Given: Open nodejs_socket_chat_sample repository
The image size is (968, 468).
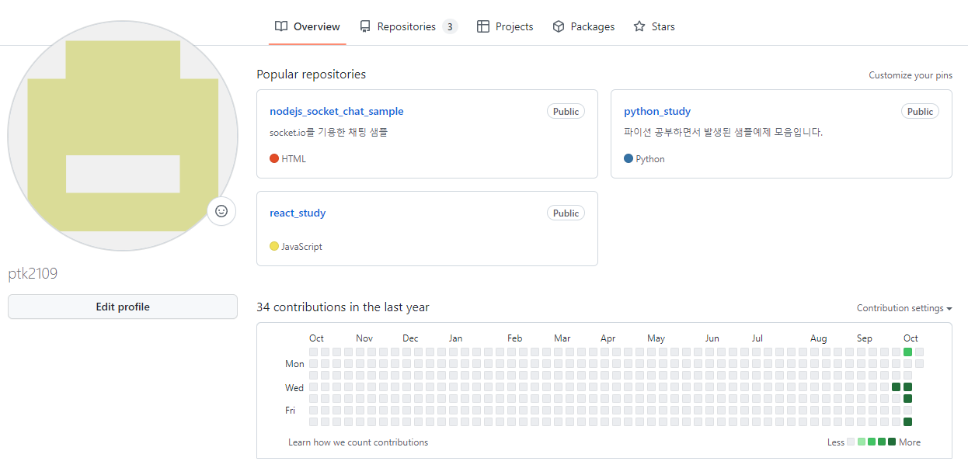Looking at the screenshot, I should (336, 111).
